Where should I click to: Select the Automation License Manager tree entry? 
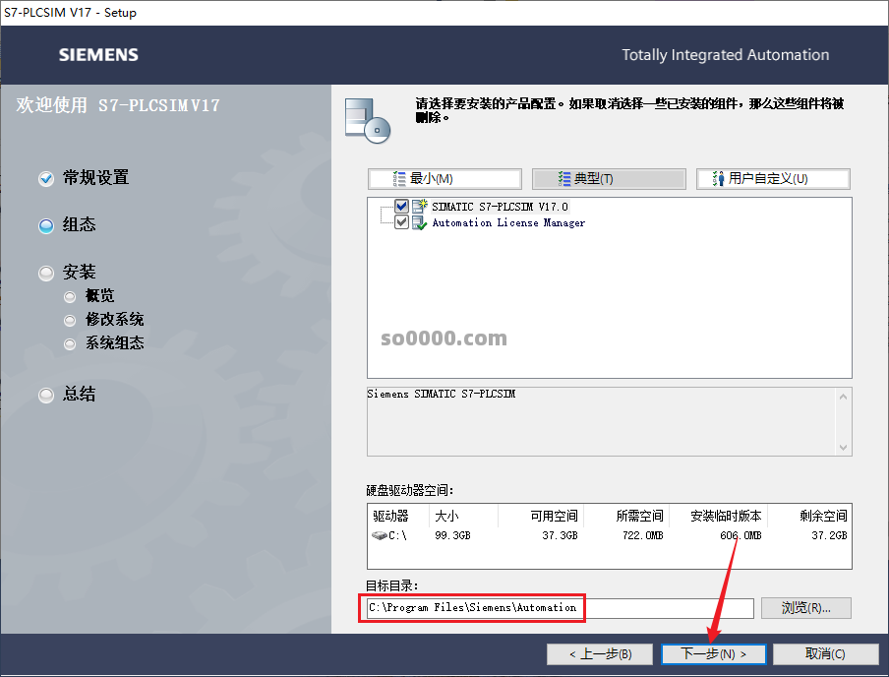click(x=508, y=222)
